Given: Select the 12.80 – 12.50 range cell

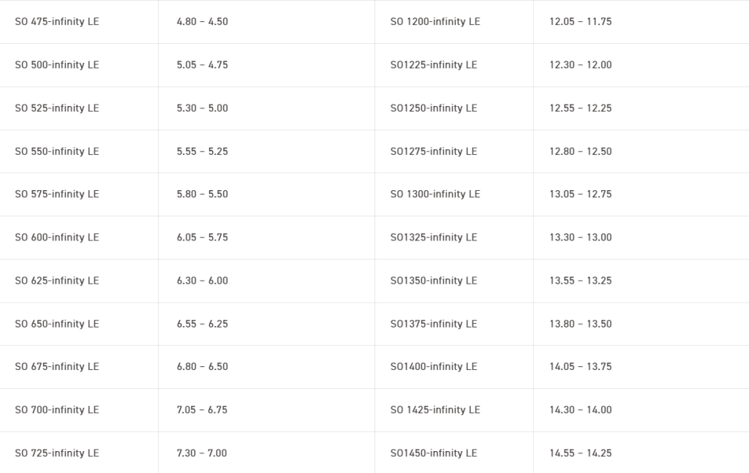Looking at the screenshot, I should (x=581, y=151).
